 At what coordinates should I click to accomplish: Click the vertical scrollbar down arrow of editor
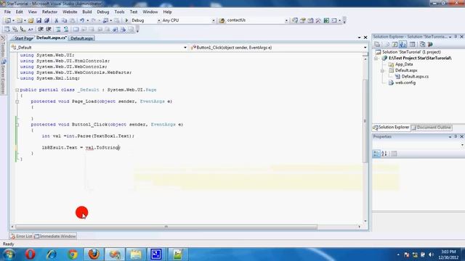tap(365, 221)
